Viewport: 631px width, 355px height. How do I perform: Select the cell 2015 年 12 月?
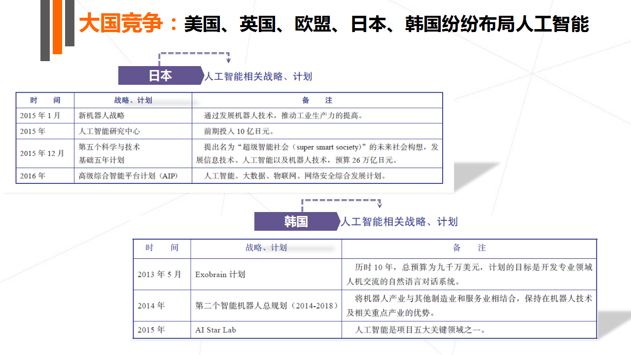45,153
